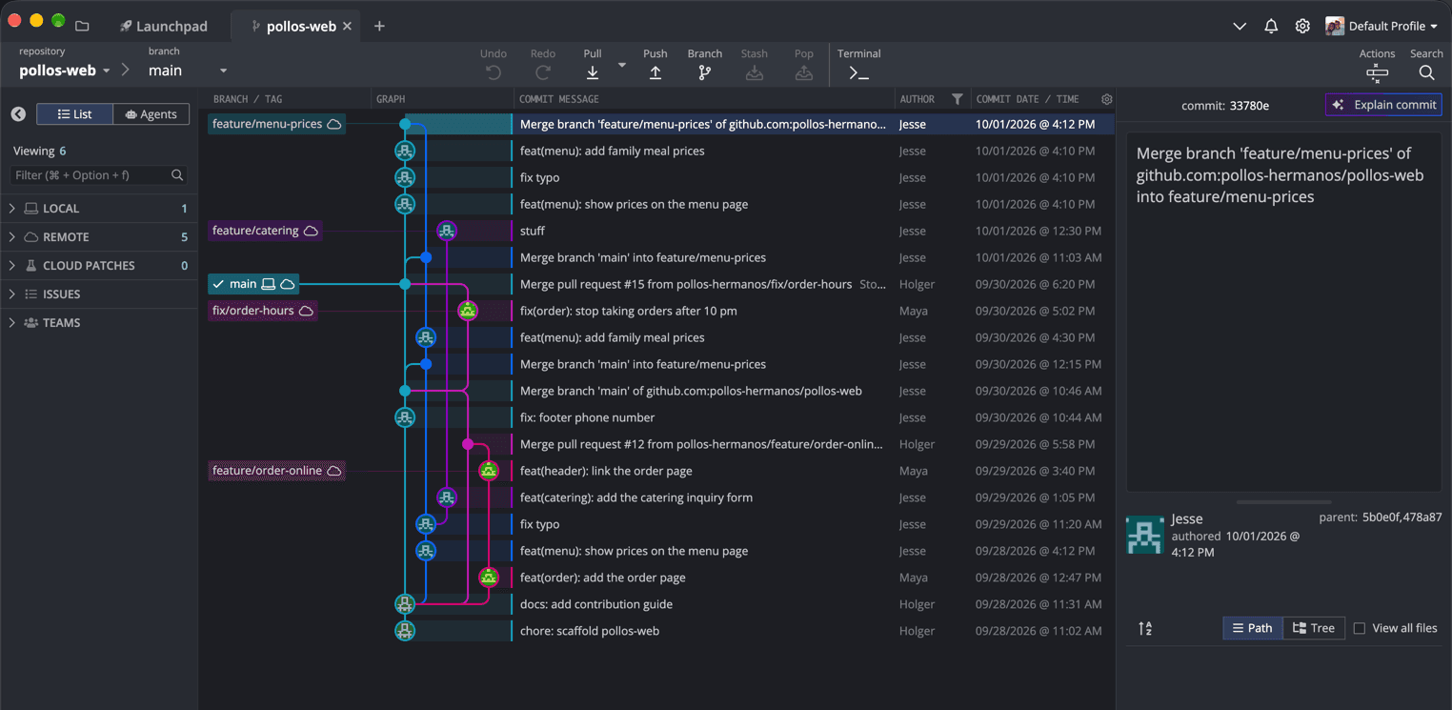
Task: Open the Terminal from the toolbar
Action: [858, 72]
